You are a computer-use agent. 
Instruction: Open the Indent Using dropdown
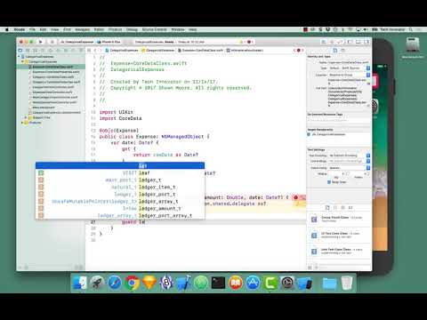[349, 168]
